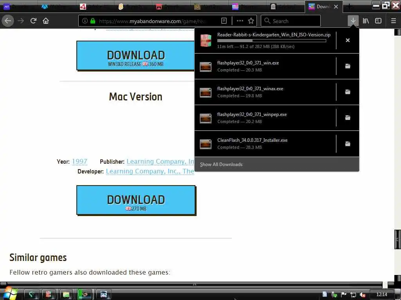Image resolution: width=401 pixels, height=300 pixels.
Task: Cancel the Reader-Rabbit zip download
Action: coord(348,40)
